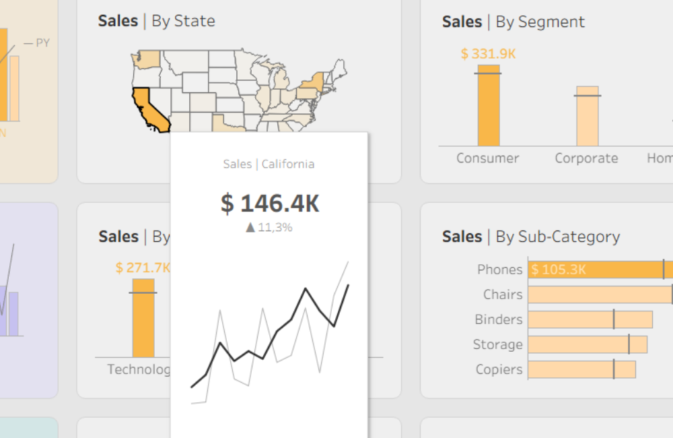The height and width of the screenshot is (438, 673).
Task: Click the Consumer segment bar
Action: (x=489, y=106)
